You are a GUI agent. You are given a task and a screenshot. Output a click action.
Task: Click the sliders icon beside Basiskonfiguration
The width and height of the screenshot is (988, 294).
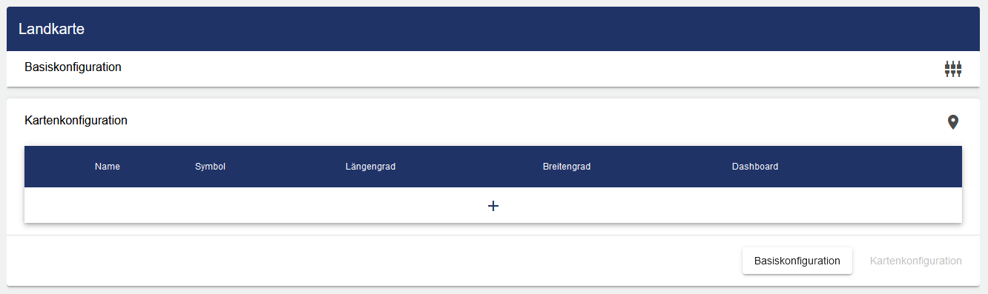pyautogui.click(x=953, y=69)
